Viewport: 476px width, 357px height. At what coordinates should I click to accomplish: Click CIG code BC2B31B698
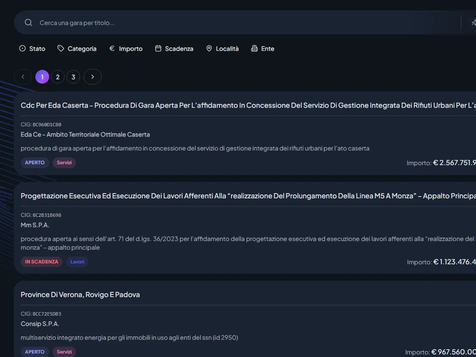(47, 215)
